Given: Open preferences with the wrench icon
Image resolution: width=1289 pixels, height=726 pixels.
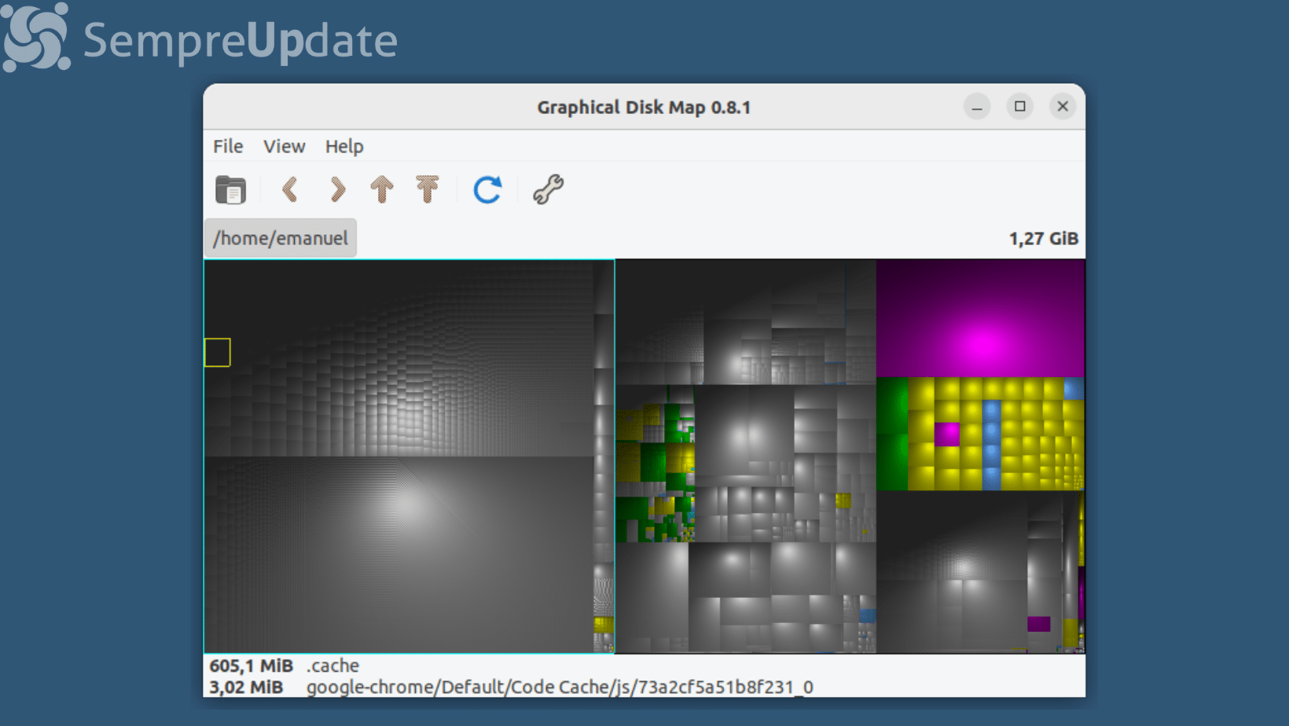Looking at the screenshot, I should click(x=548, y=189).
